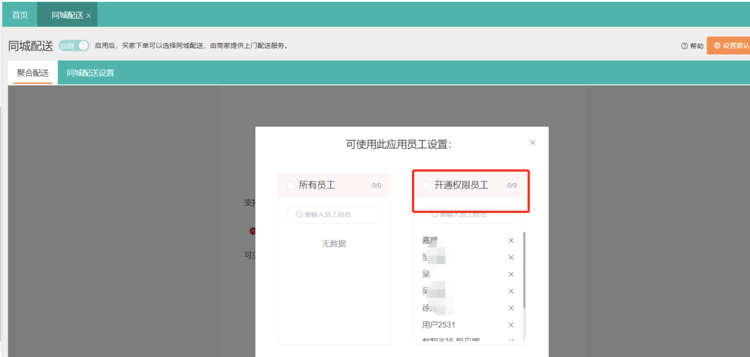Switch to the 首页 tab
This screenshot has width=750, height=357.
pyautogui.click(x=20, y=15)
